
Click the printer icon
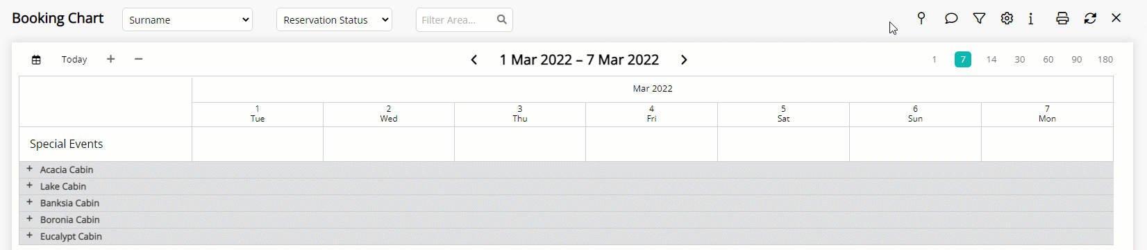click(x=1062, y=19)
